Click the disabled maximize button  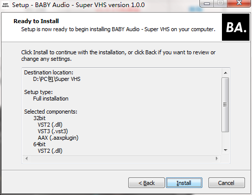click(x=220, y=3)
